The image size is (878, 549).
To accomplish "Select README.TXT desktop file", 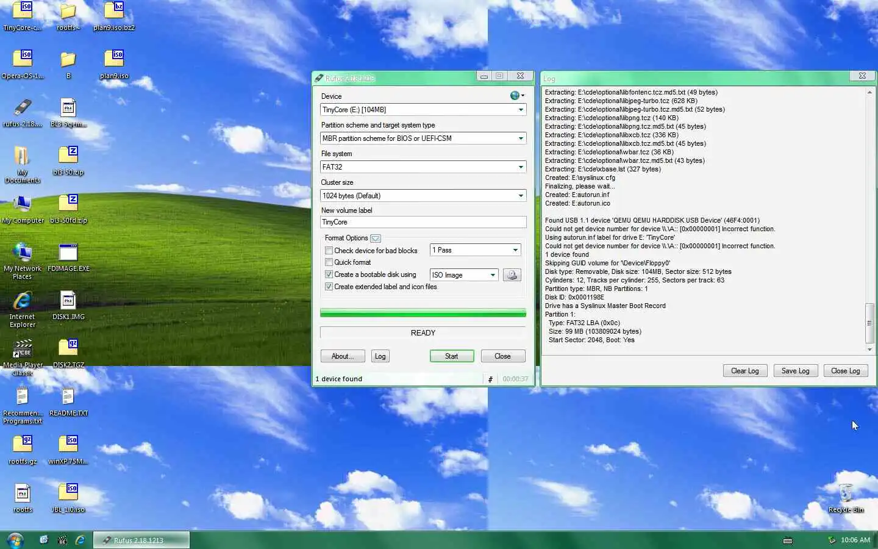I will 68,402.
